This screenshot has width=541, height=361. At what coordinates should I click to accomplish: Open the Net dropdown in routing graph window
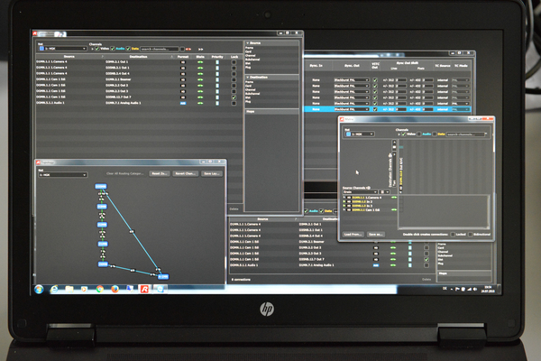[61, 174]
